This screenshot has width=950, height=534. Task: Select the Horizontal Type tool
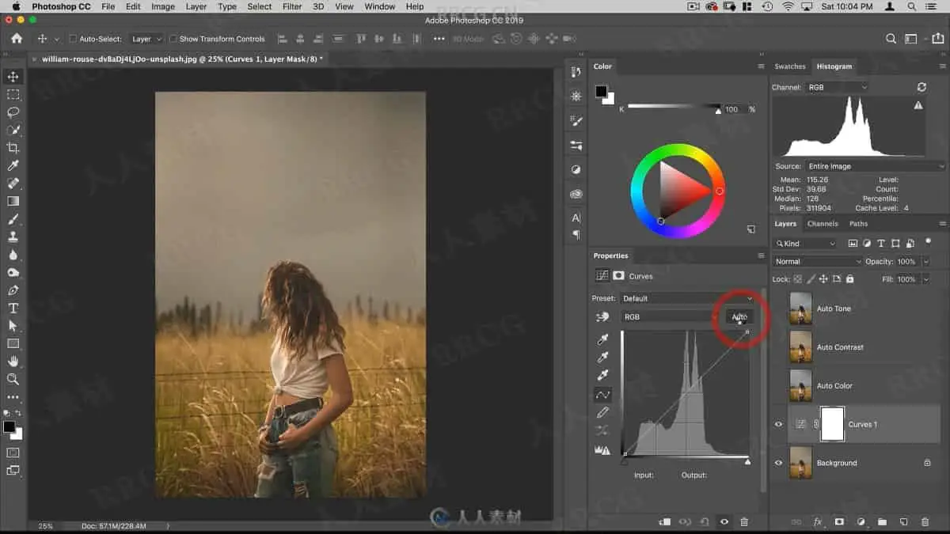point(13,308)
